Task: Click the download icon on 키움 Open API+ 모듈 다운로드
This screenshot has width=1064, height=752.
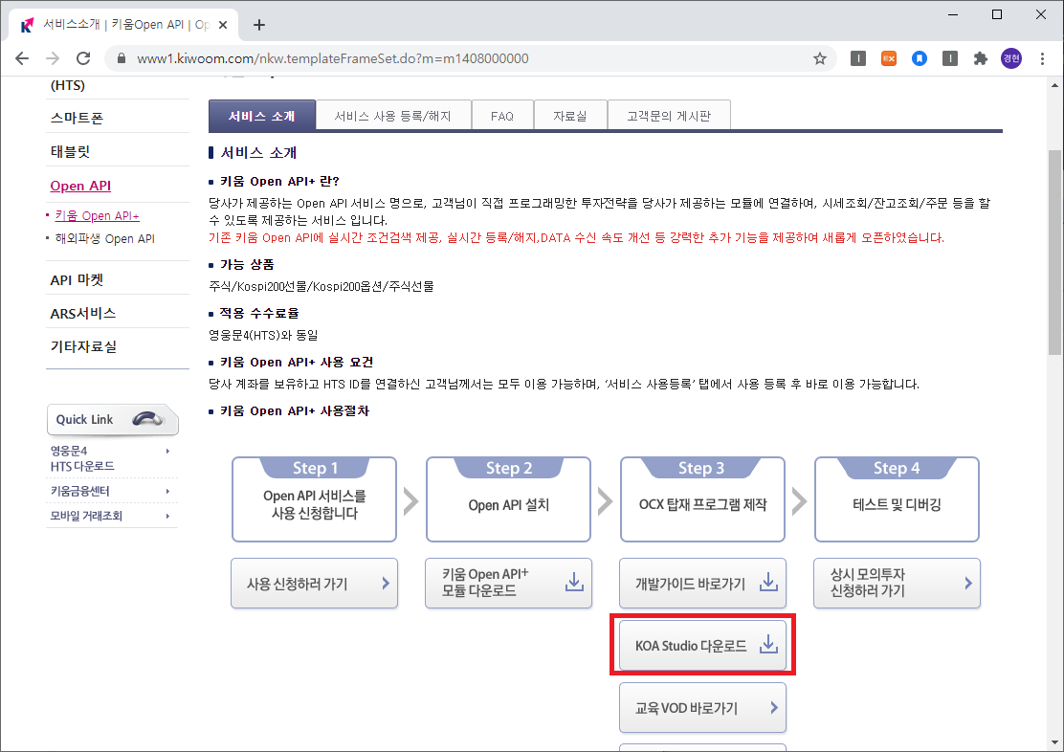Action: point(575,583)
